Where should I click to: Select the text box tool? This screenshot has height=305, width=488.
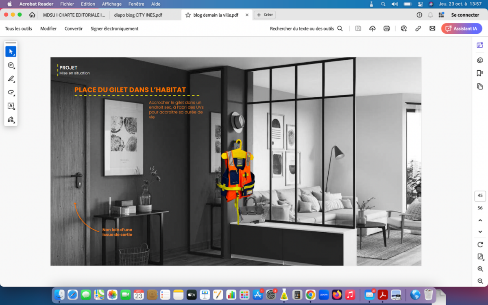pos(11,106)
